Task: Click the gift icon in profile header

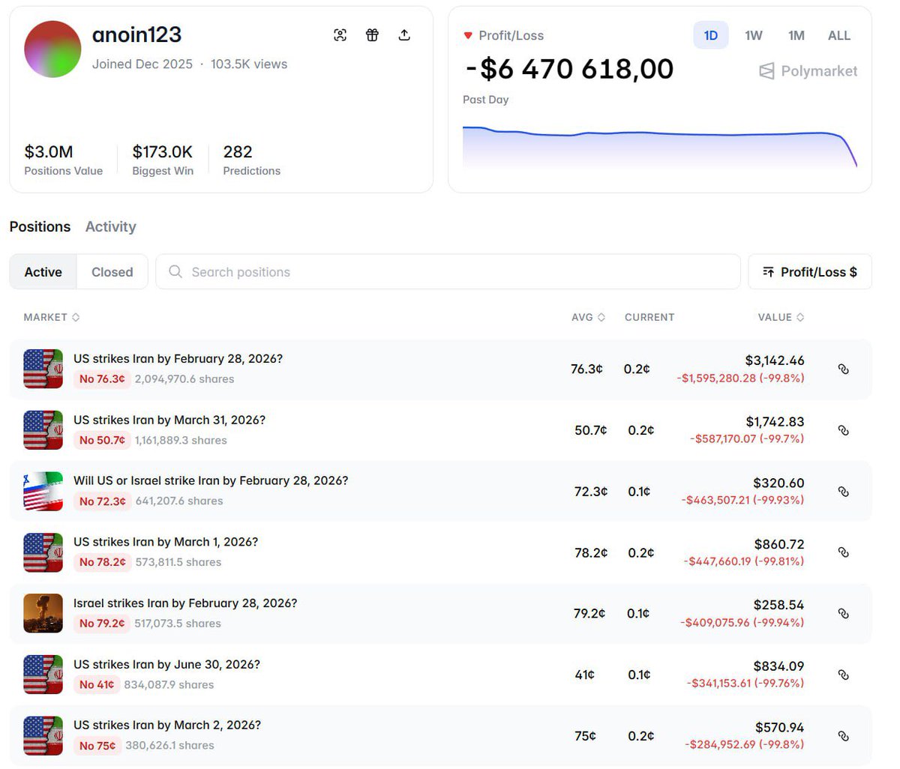Action: (x=372, y=35)
